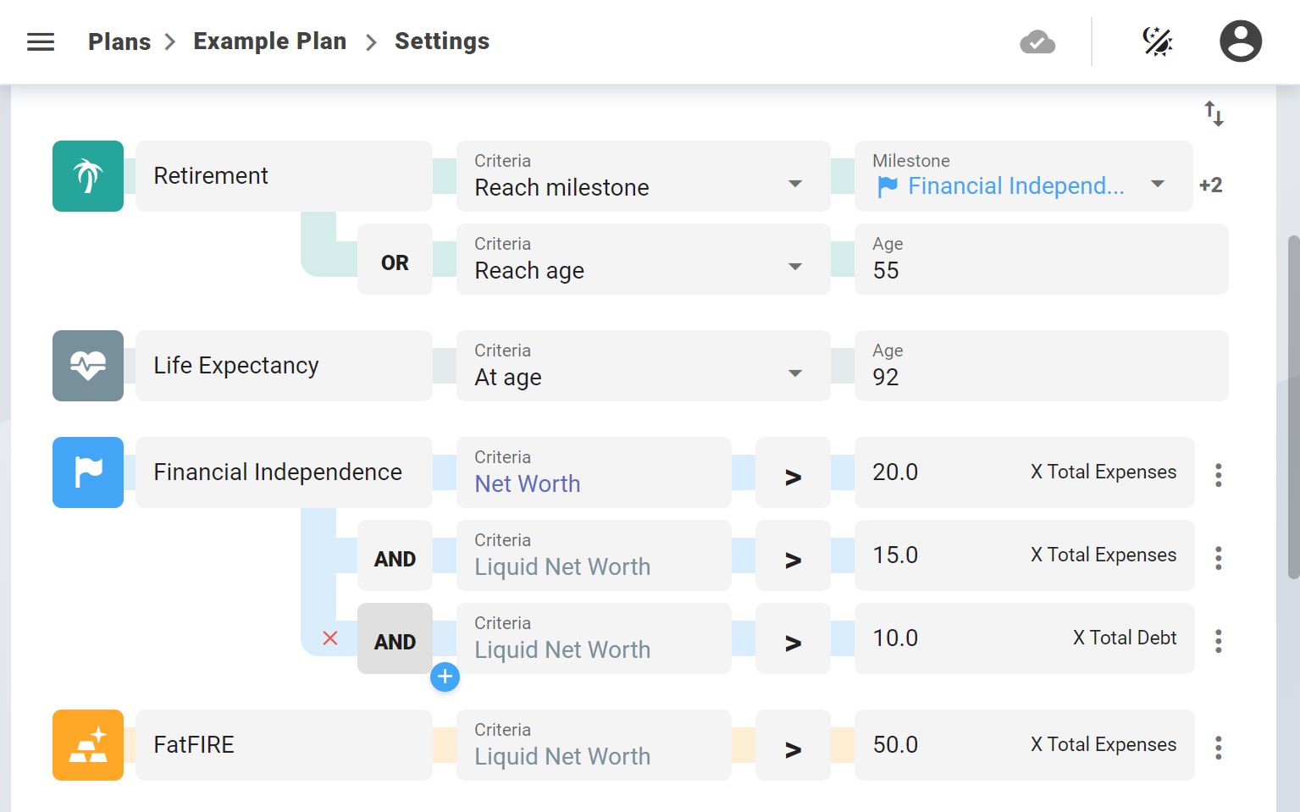Click the Life Expectancy heart icon
Screen dimensions: 1300x812
point(88,366)
